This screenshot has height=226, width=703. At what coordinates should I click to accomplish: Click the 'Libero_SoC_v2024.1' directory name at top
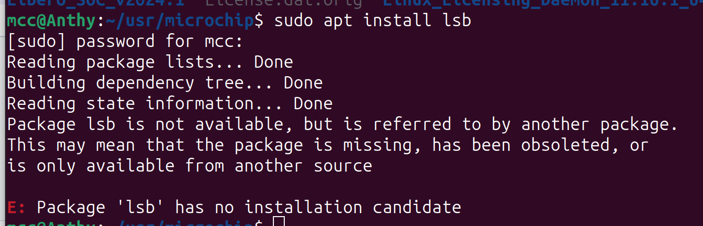[x=96, y=2]
